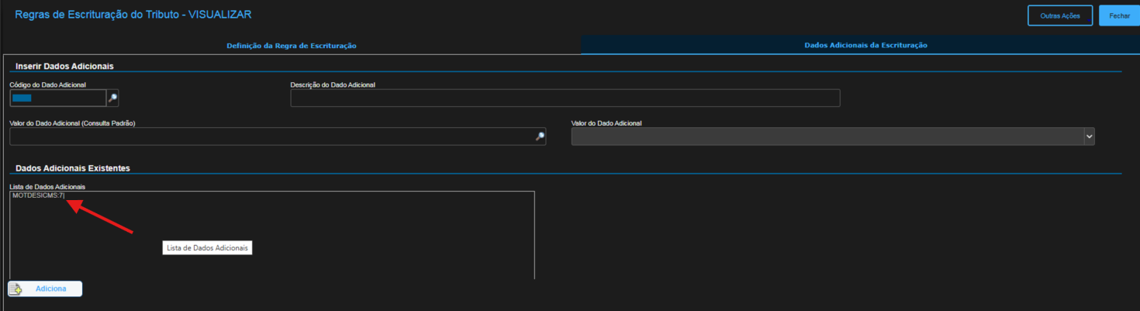Click the magnifier beside Código do Dado Adicional
This screenshot has width=1140, height=311.
(112, 98)
